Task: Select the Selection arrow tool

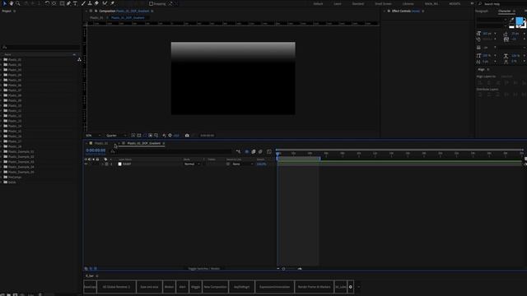Action: (x=4, y=3)
